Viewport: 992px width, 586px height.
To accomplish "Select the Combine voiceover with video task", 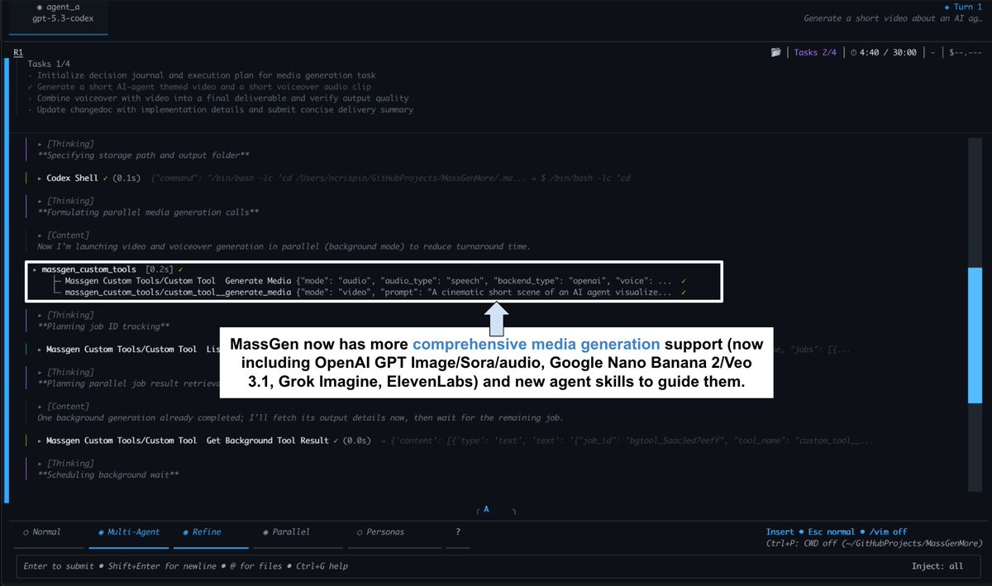I will tap(218, 98).
